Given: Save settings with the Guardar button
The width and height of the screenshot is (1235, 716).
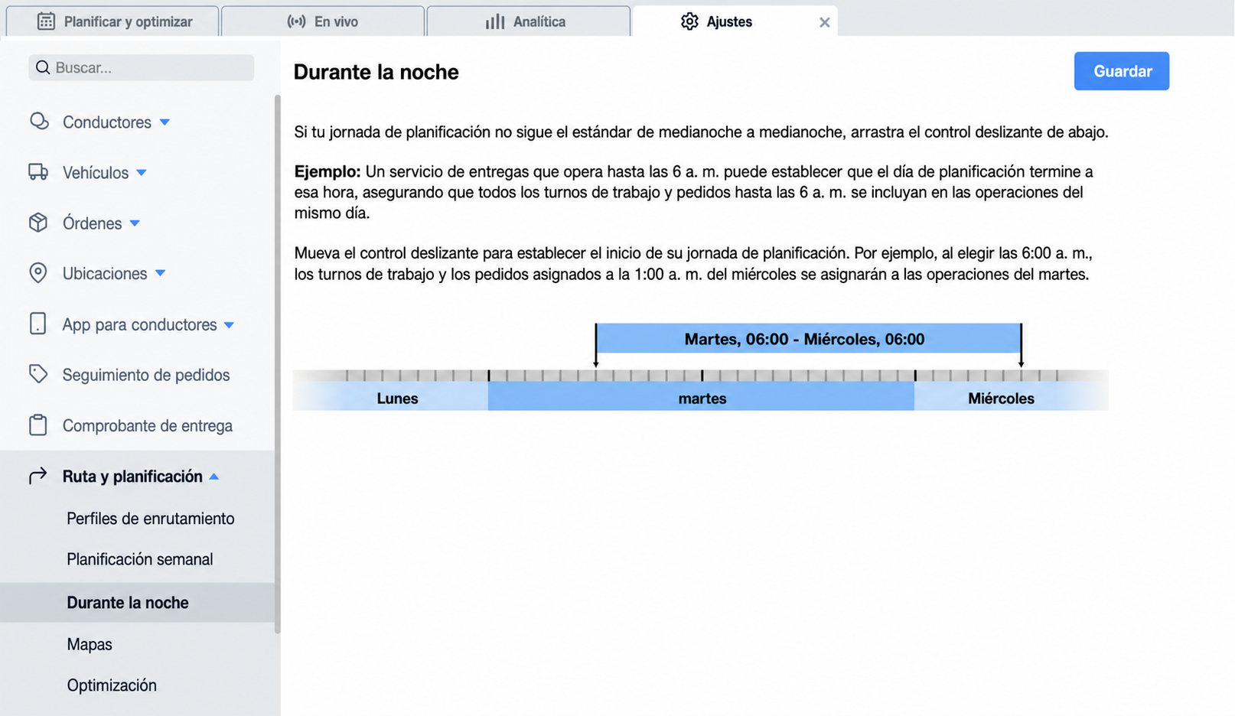Looking at the screenshot, I should (x=1121, y=71).
